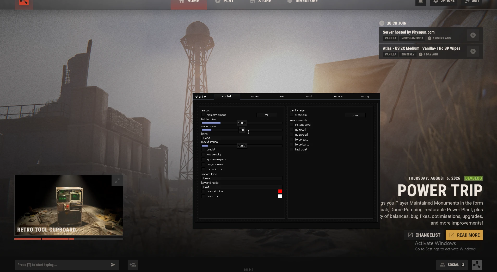This screenshot has height=272, width=497.
Task: Enable the draw aim line checkbox
Action: pyautogui.click(x=203, y=191)
